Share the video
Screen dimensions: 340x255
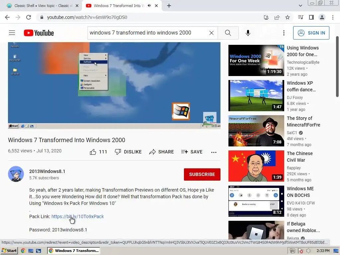coord(162,152)
